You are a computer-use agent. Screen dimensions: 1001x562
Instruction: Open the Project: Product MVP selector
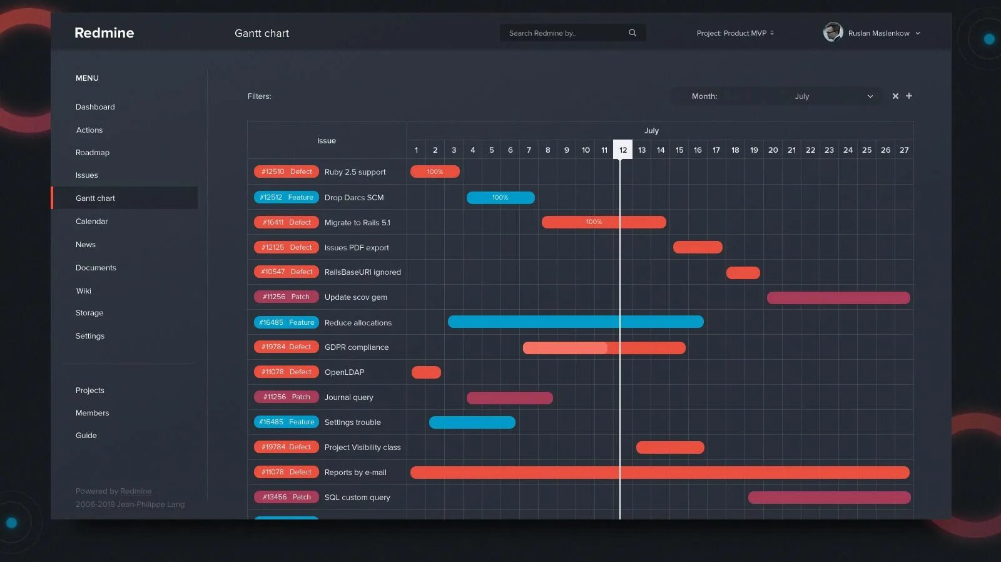click(x=735, y=33)
